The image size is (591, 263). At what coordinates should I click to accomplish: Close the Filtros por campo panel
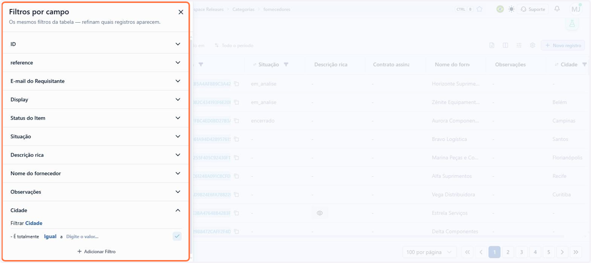[181, 12]
